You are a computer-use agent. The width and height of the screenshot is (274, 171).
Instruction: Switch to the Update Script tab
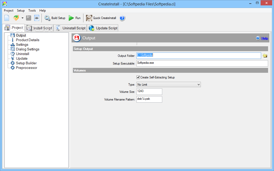(x=103, y=28)
